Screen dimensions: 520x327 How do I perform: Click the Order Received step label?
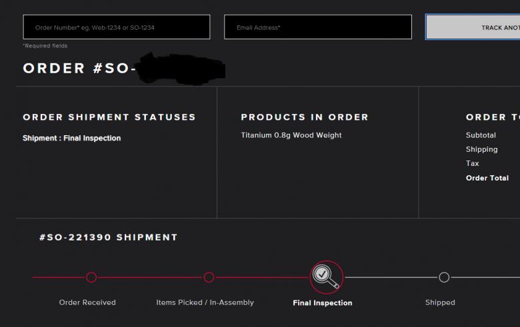[x=87, y=302]
